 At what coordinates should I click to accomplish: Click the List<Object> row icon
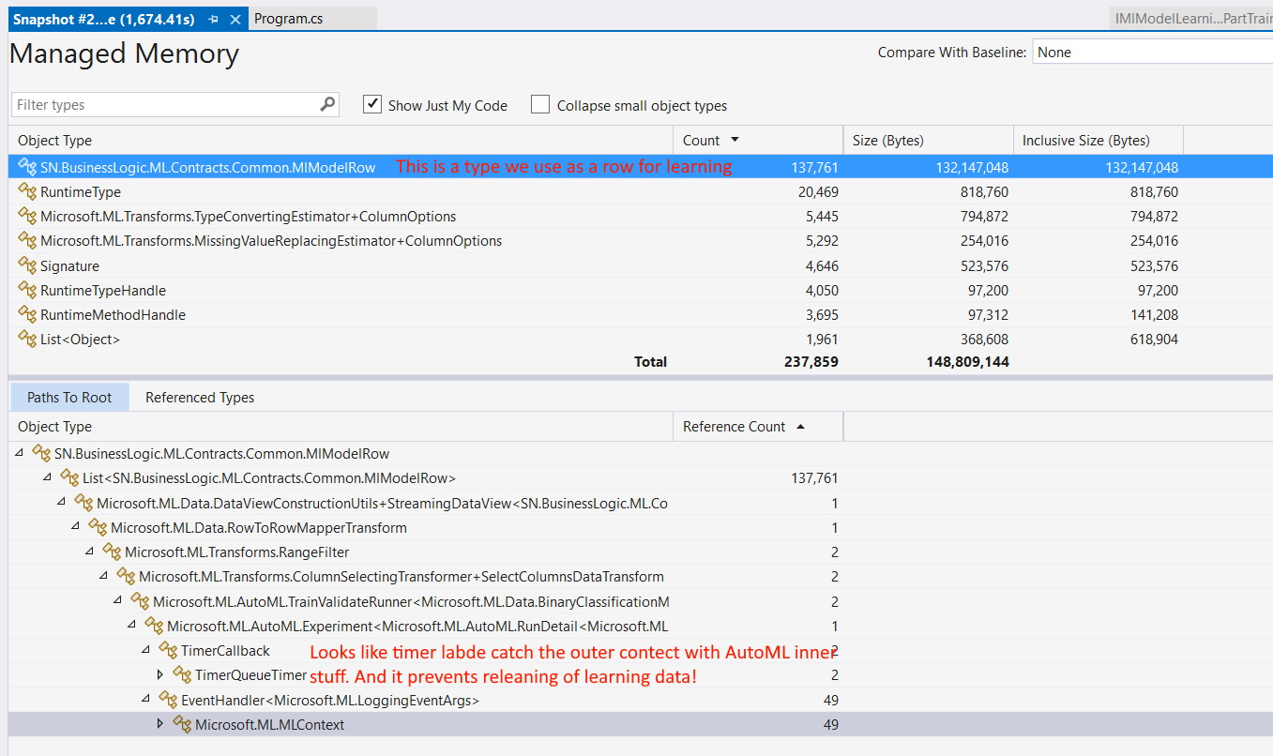pyautogui.click(x=27, y=340)
